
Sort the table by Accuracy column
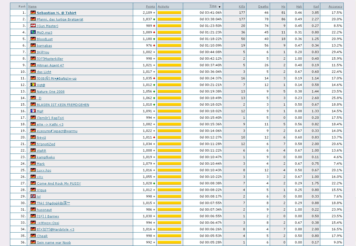(335, 6)
